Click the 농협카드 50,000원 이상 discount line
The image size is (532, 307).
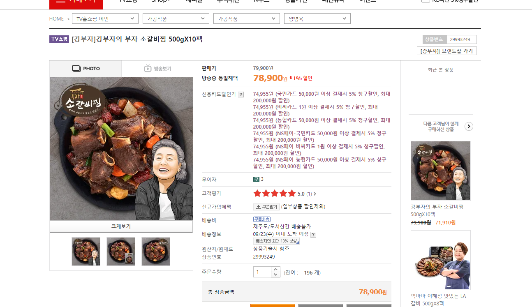[x=322, y=123]
